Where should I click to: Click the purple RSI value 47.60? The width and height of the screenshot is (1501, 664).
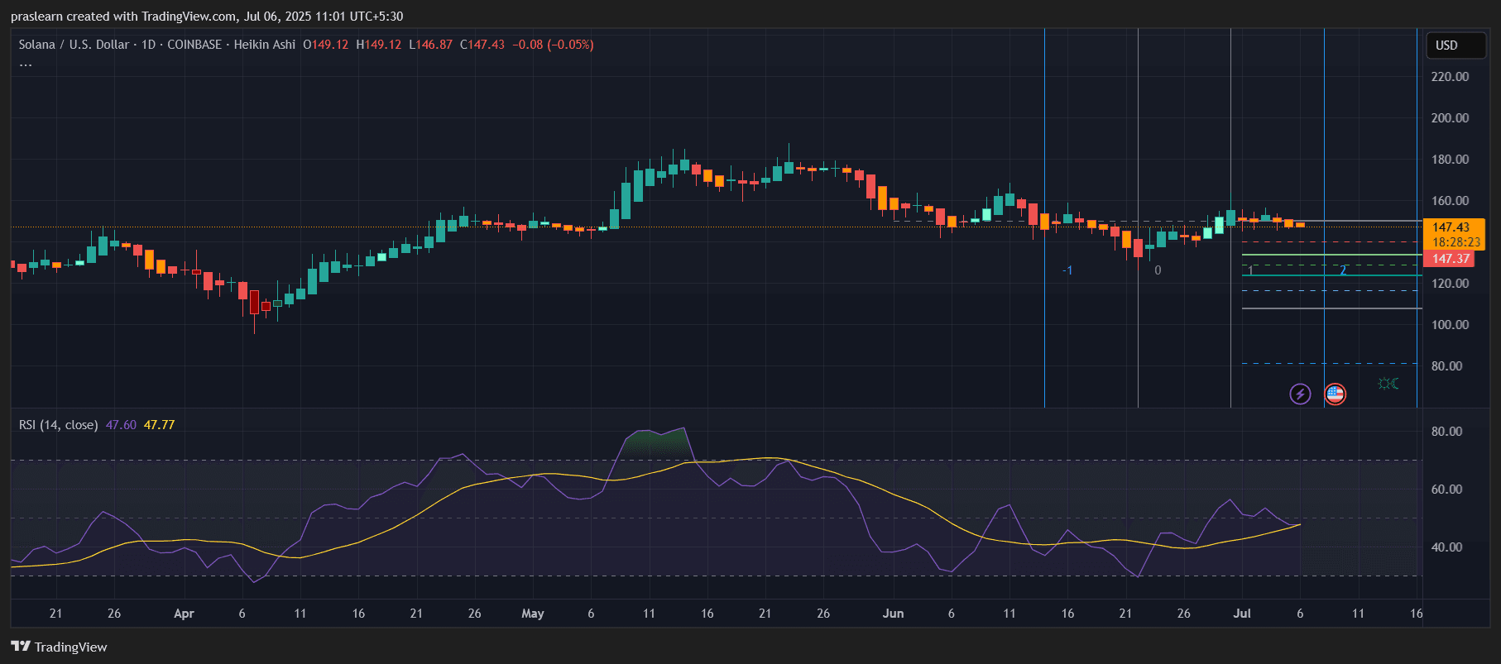click(x=121, y=425)
